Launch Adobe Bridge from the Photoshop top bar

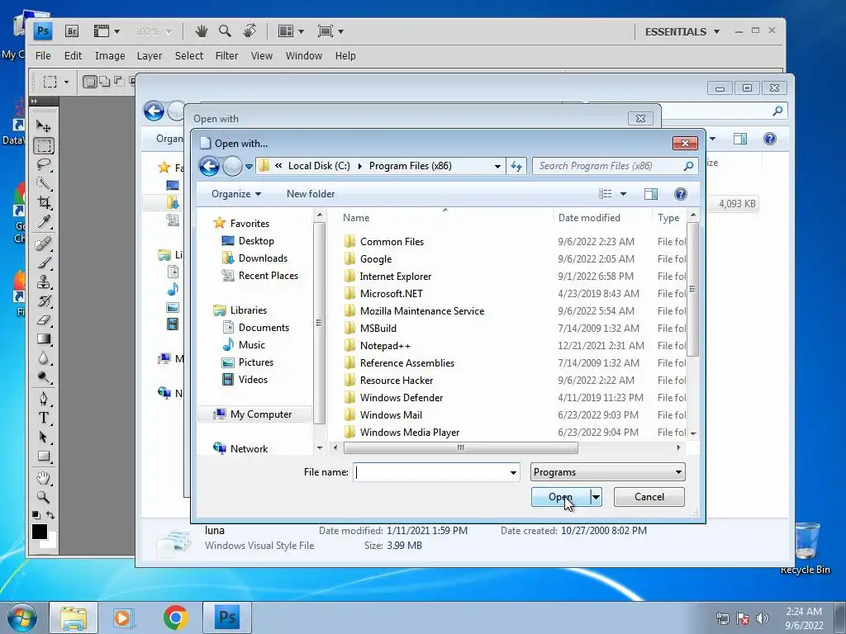pos(72,31)
